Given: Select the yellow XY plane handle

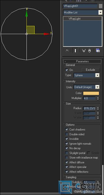Looking at the screenshot, I should (30, 30).
